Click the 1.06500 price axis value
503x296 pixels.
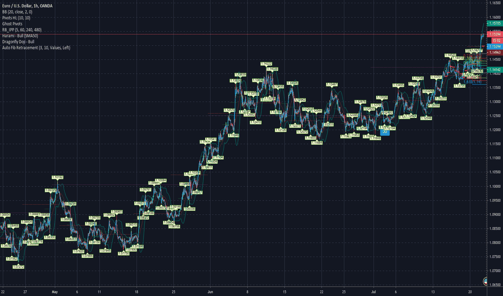point(495,285)
